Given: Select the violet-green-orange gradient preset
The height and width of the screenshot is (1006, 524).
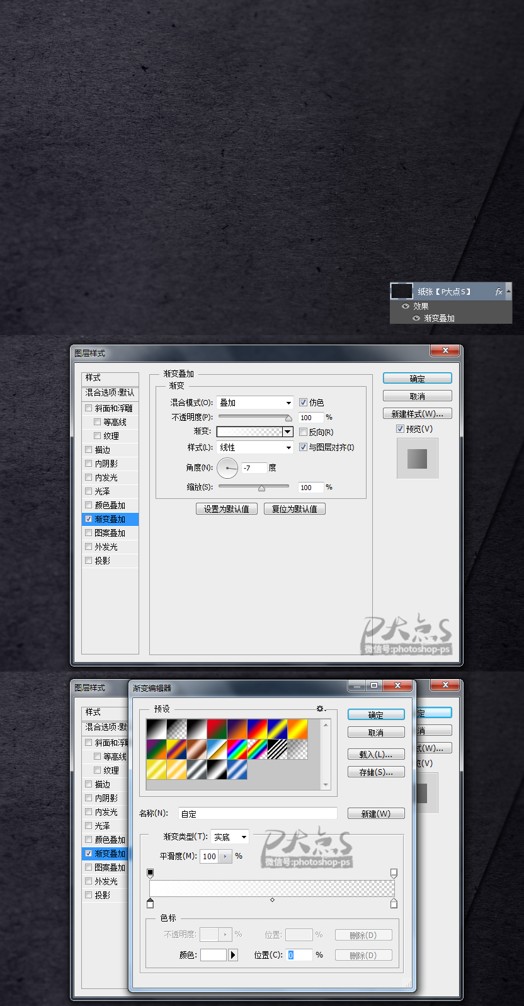Looking at the screenshot, I should (x=157, y=749).
